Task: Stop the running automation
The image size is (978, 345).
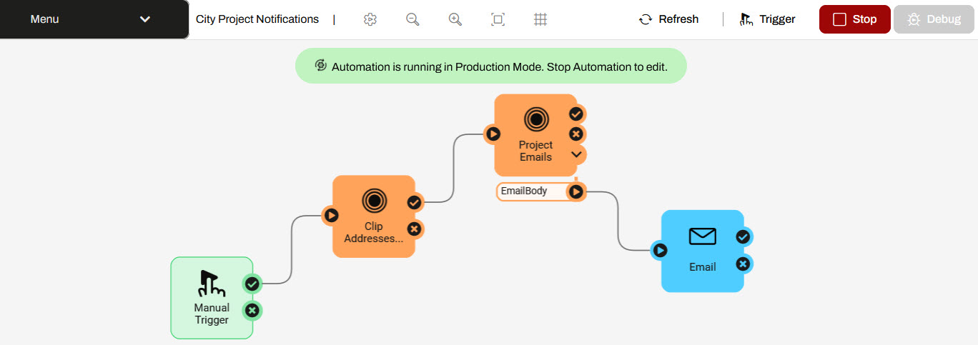Action: point(854,19)
